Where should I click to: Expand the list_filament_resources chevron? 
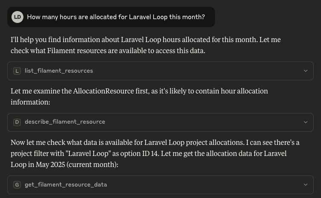pos(306,71)
